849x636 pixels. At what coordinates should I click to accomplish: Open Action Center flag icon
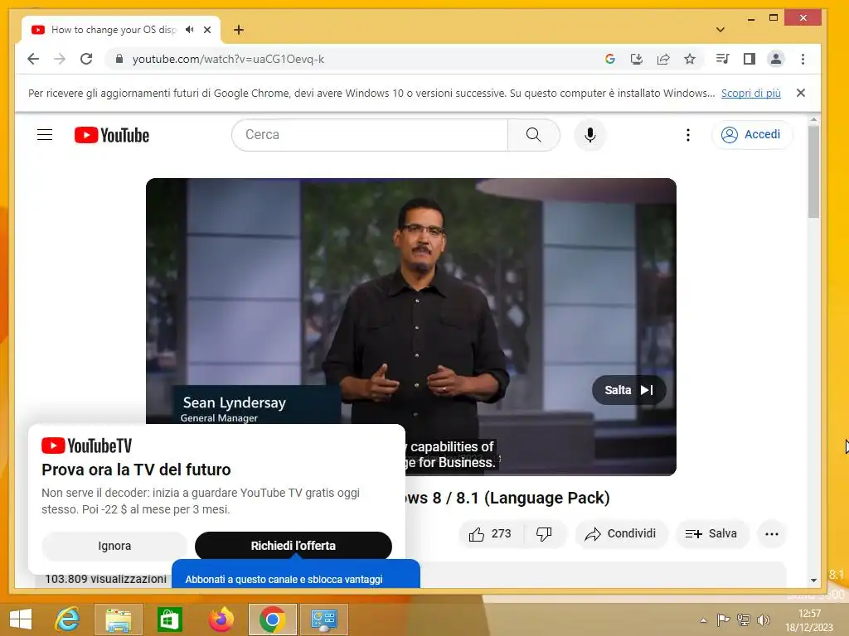(723, 619)
